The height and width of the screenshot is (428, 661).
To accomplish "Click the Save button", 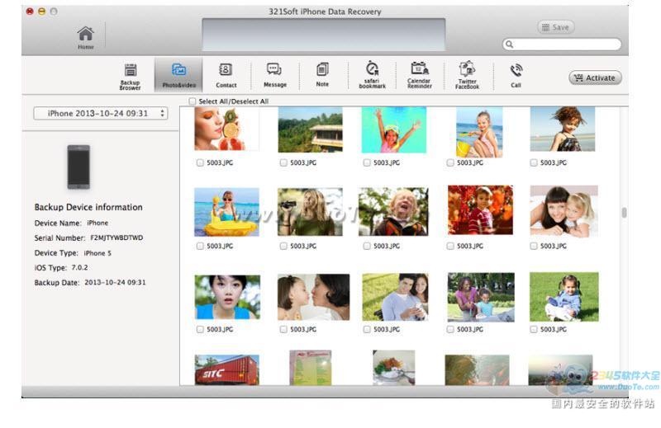I will tap(555, 27).
